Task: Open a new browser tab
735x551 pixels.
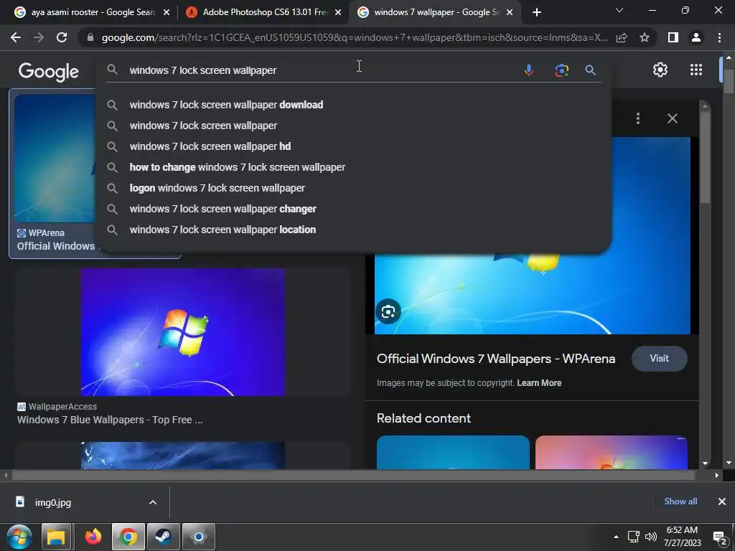Action: [537, 12]
